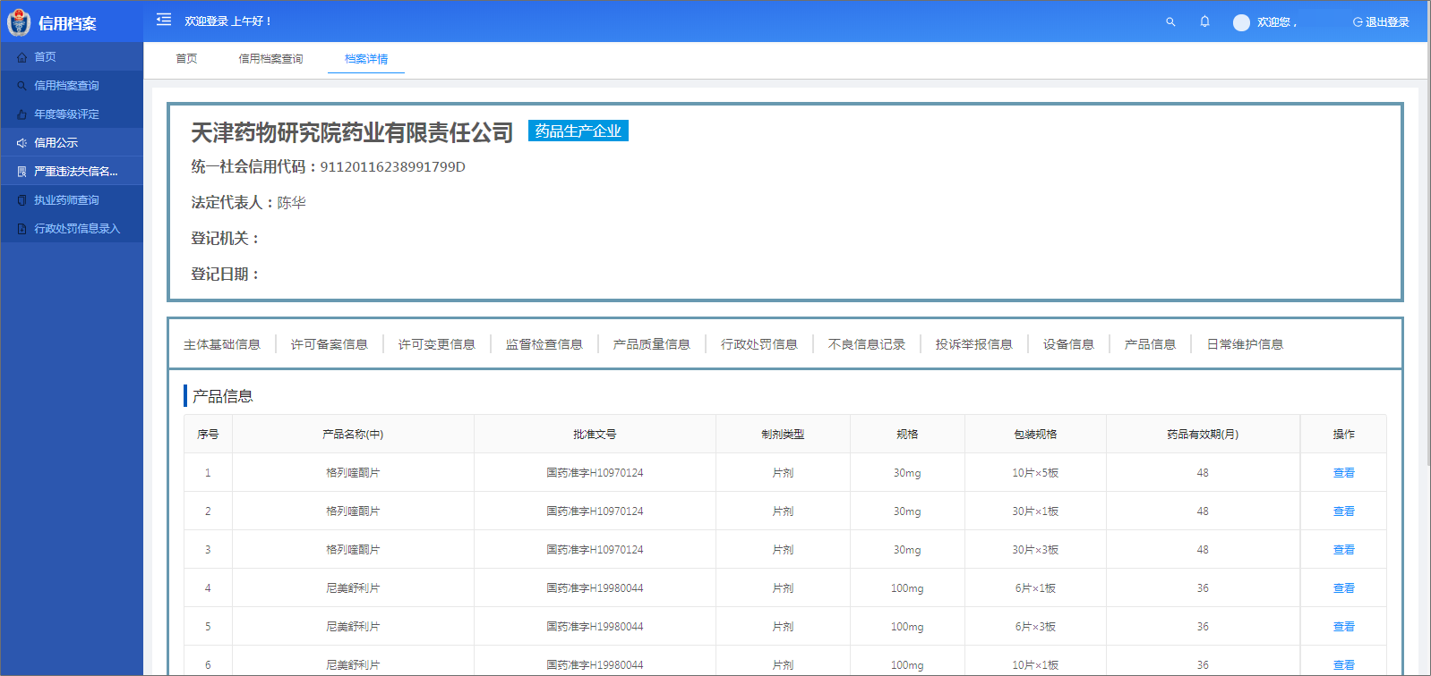Click the home icon next to 首页 in sidebar
Viewport: 1431px width, 676px height.
tap(21, 57)
